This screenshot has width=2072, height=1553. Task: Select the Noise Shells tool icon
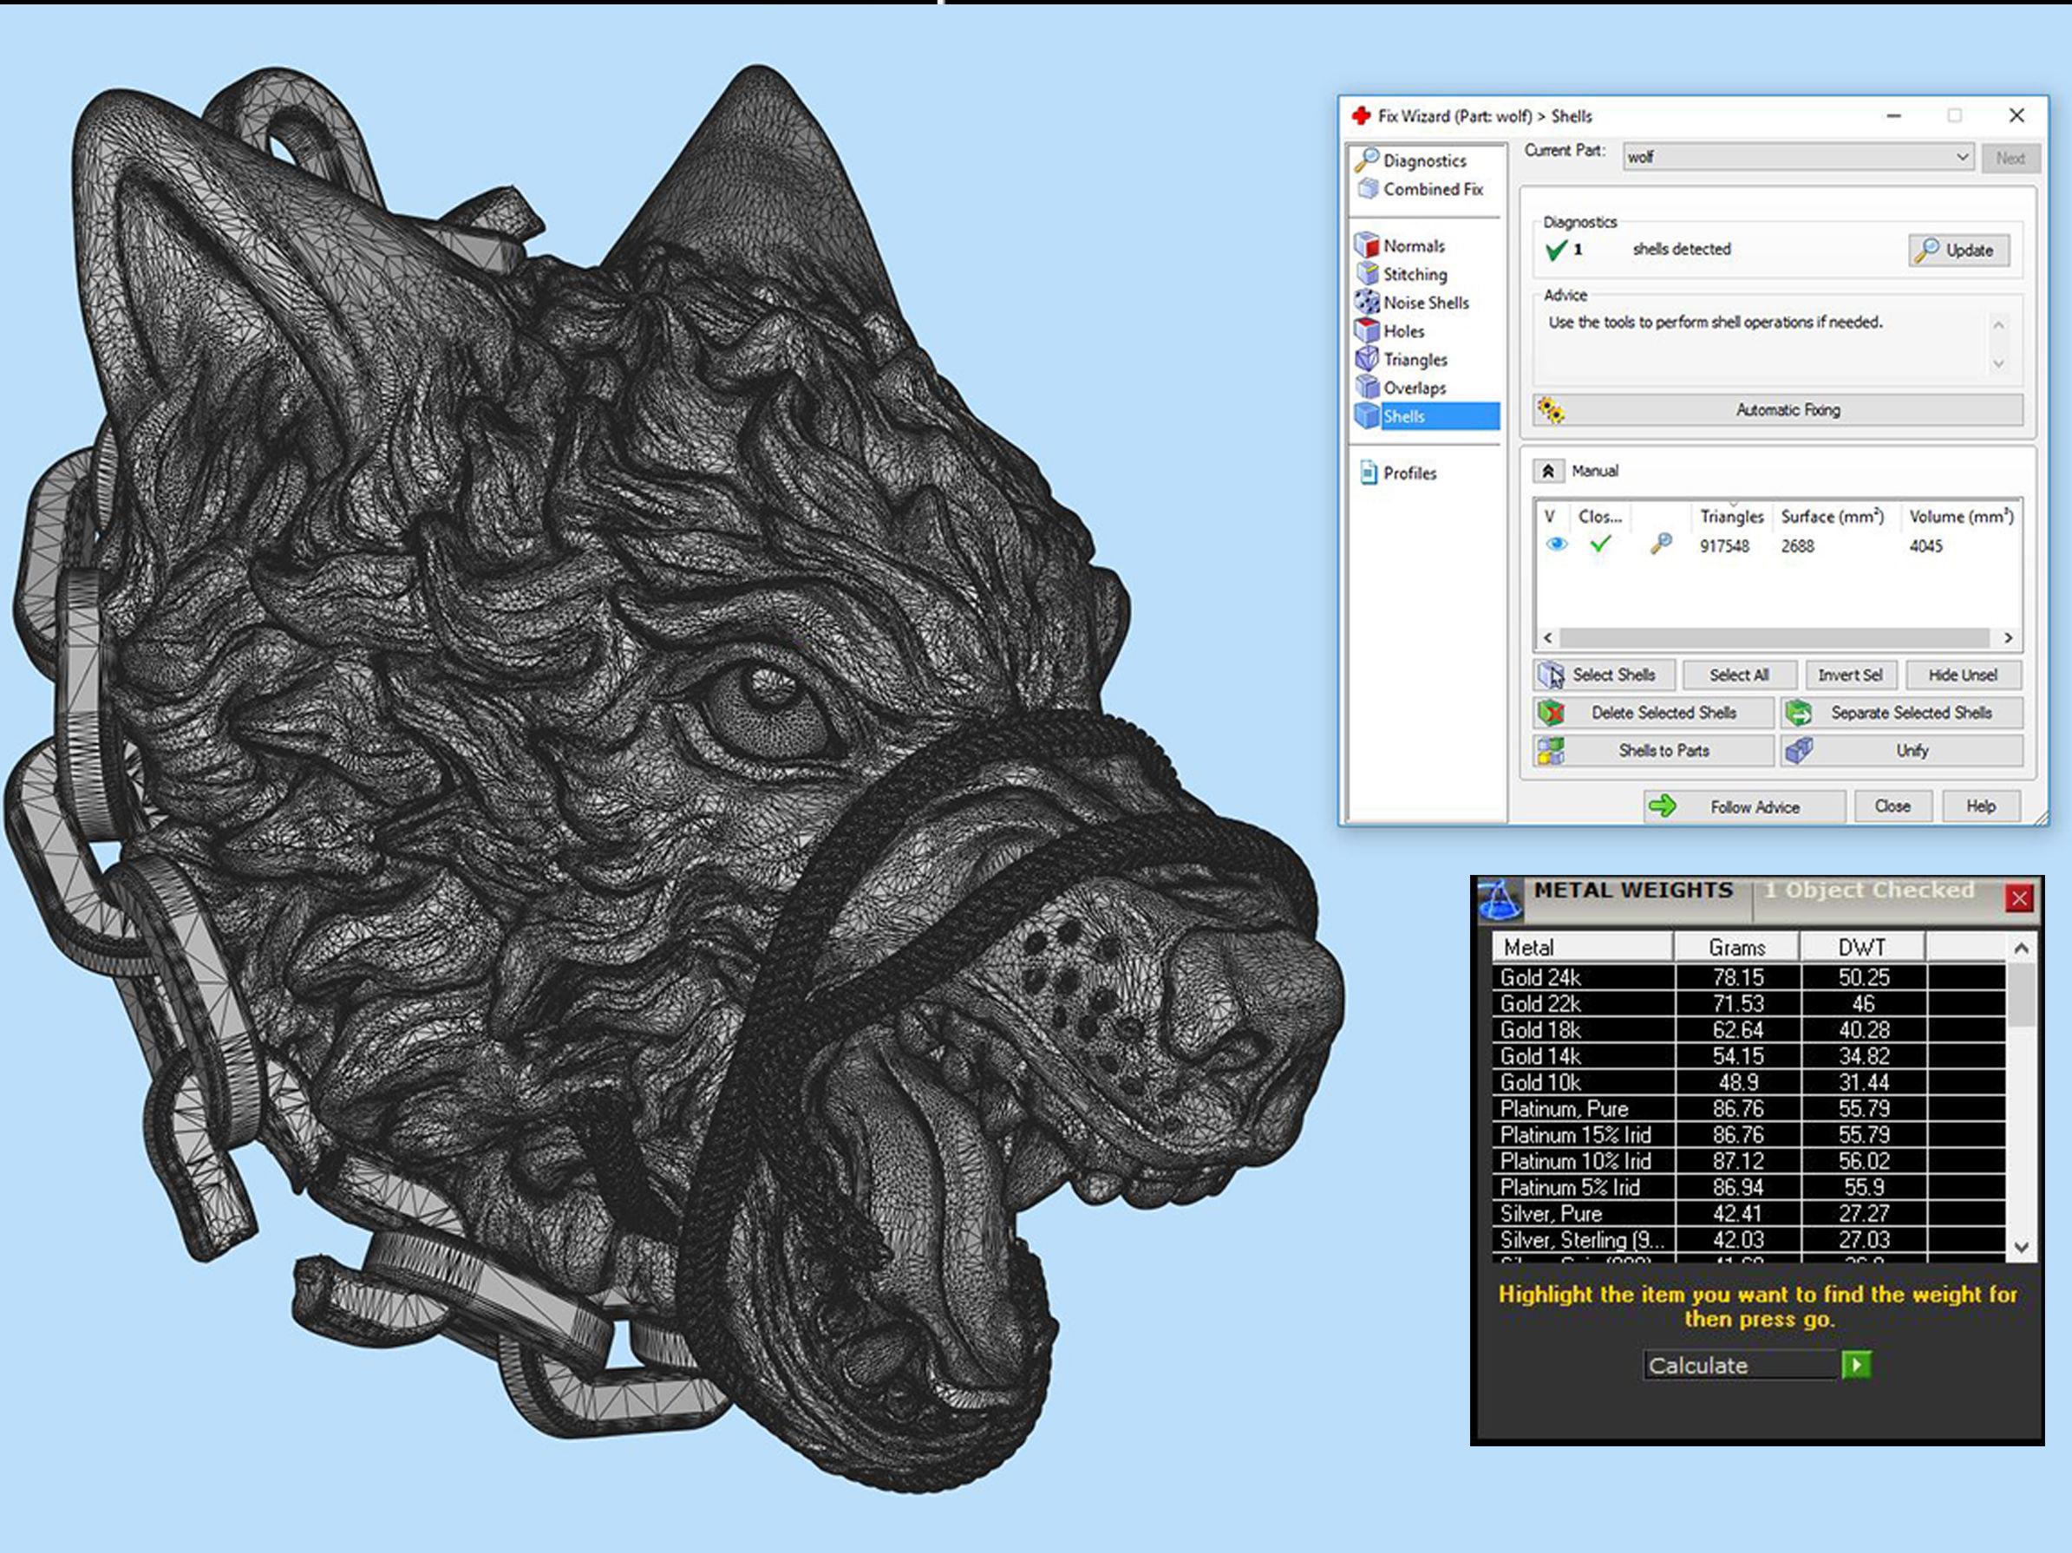point(1367,303)
